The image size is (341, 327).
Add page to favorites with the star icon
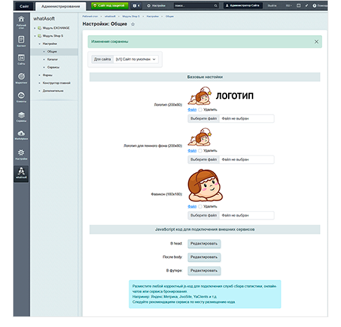[133, 24]
